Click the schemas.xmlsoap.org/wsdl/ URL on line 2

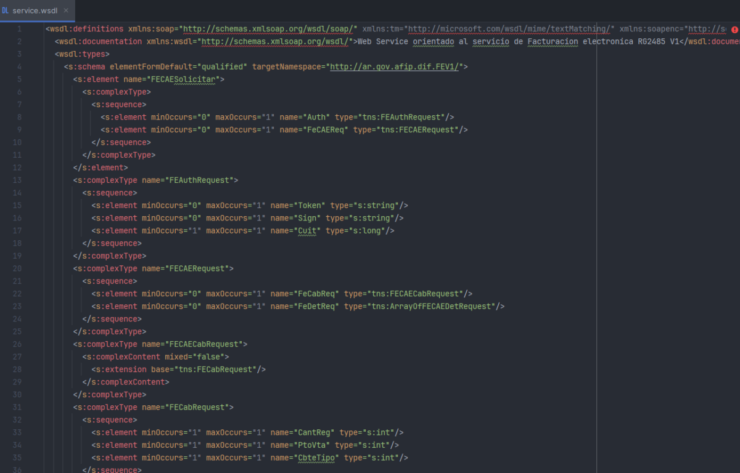coord(274,42)
